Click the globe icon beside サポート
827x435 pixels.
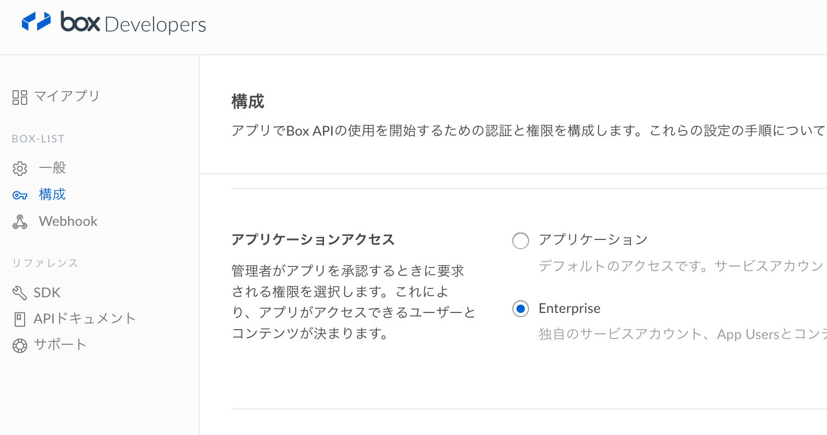pos(19,345)
